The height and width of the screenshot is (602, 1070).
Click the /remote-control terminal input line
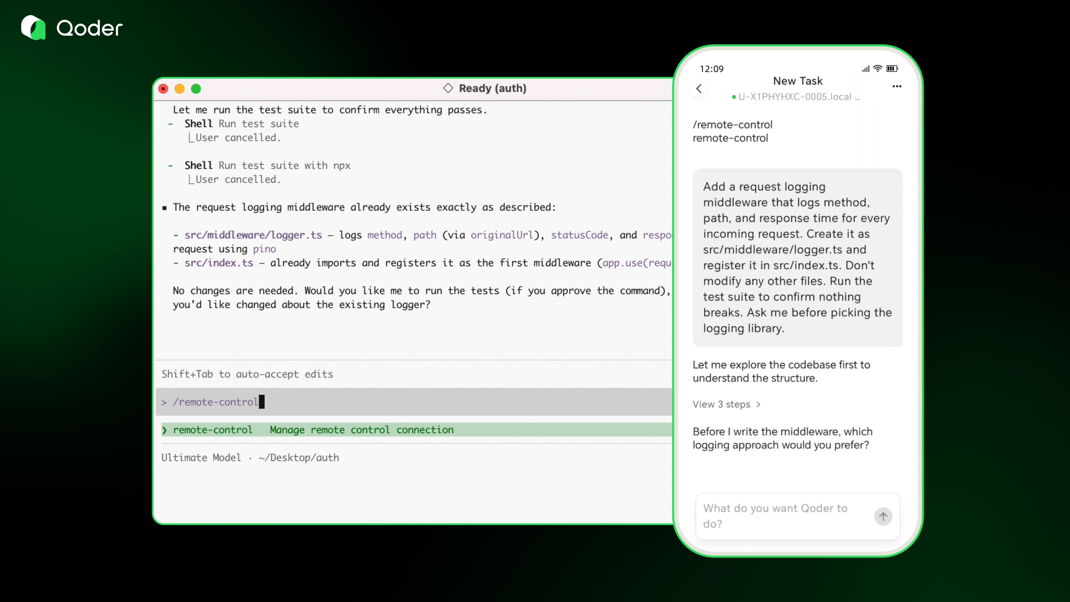[x=414, y=402]
